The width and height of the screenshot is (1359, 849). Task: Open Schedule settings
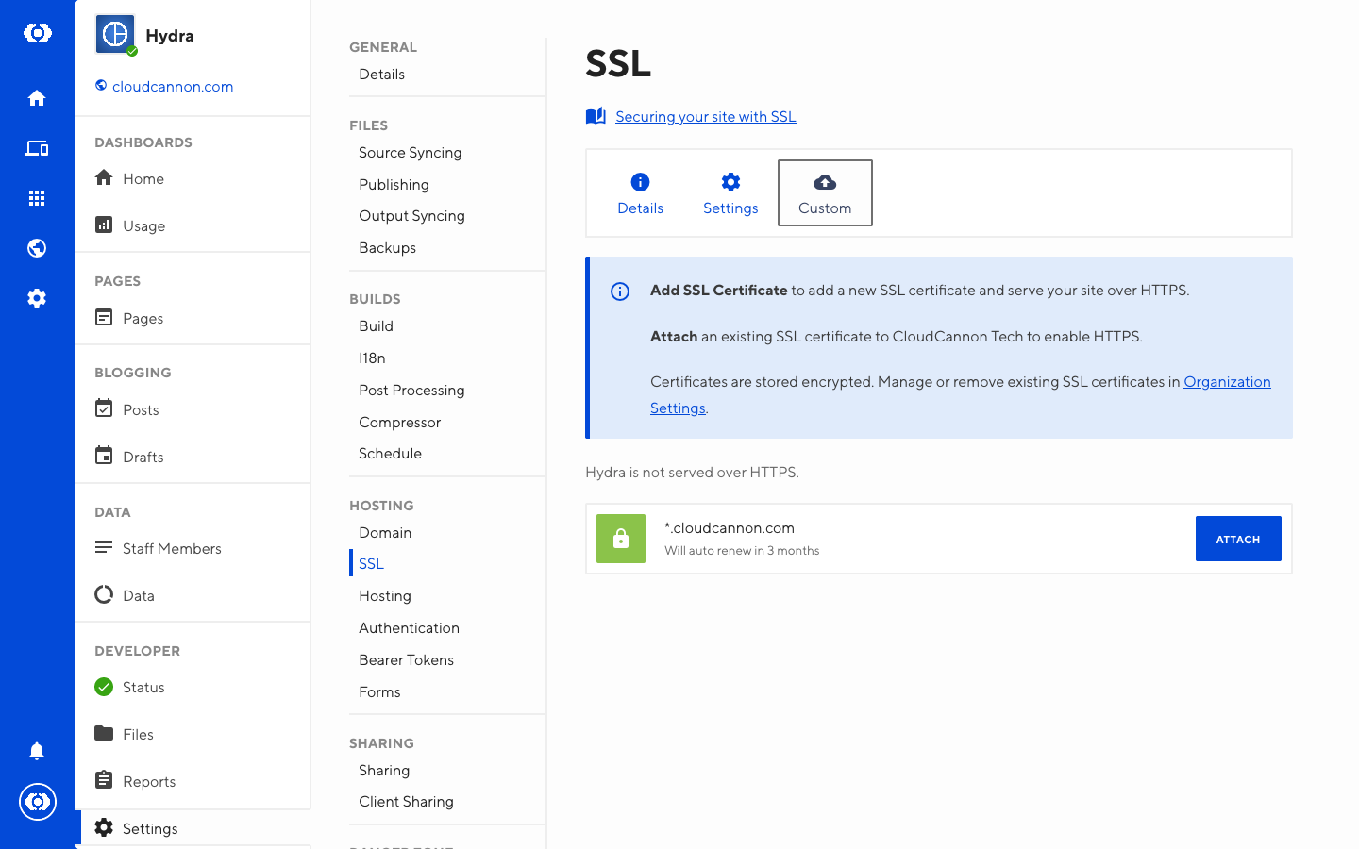[390, 454]
